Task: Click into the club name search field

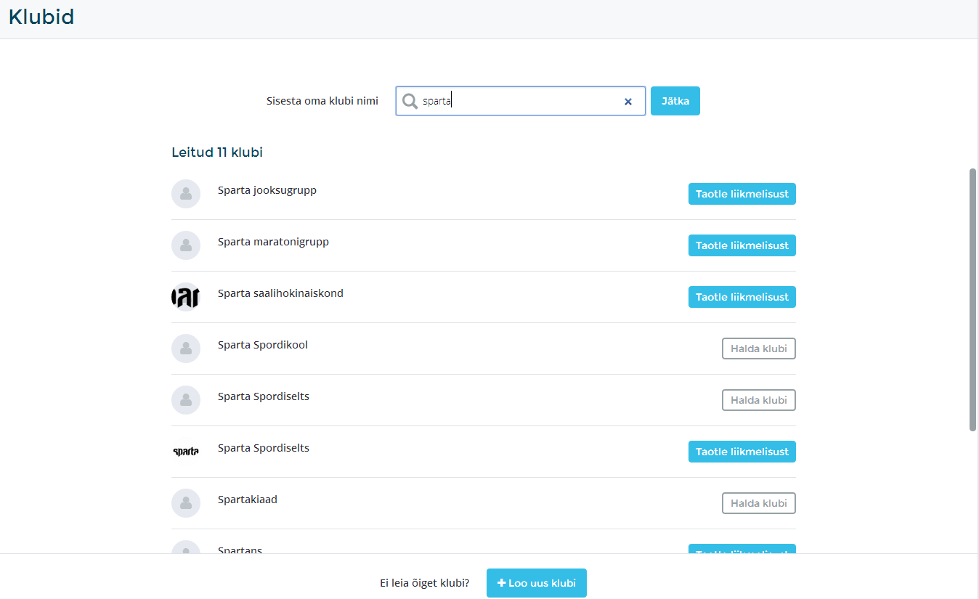Action: point(519,102)
